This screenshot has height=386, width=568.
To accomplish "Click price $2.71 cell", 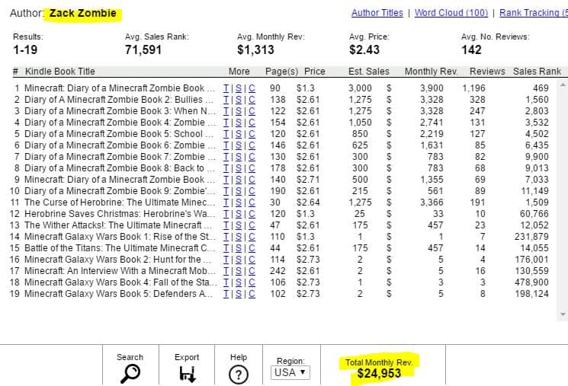I will click(308, 180).
